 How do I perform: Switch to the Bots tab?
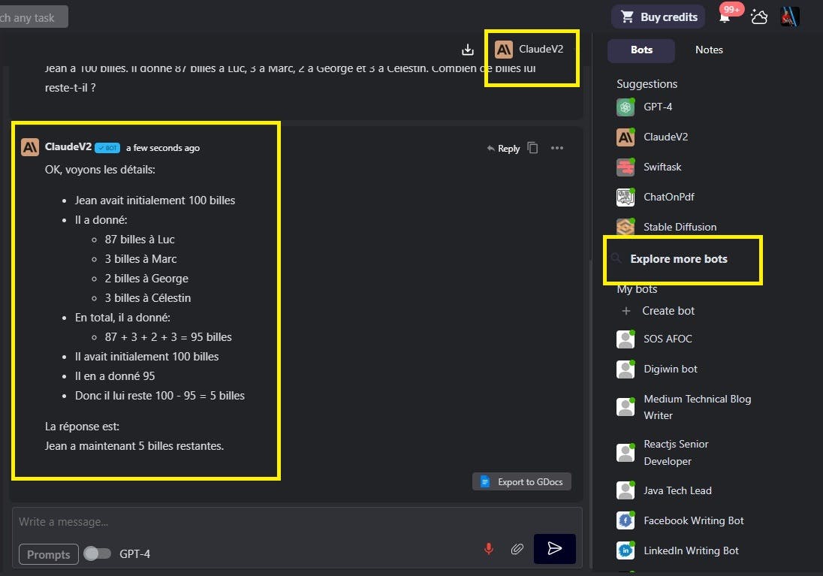[x=641, y=50]
